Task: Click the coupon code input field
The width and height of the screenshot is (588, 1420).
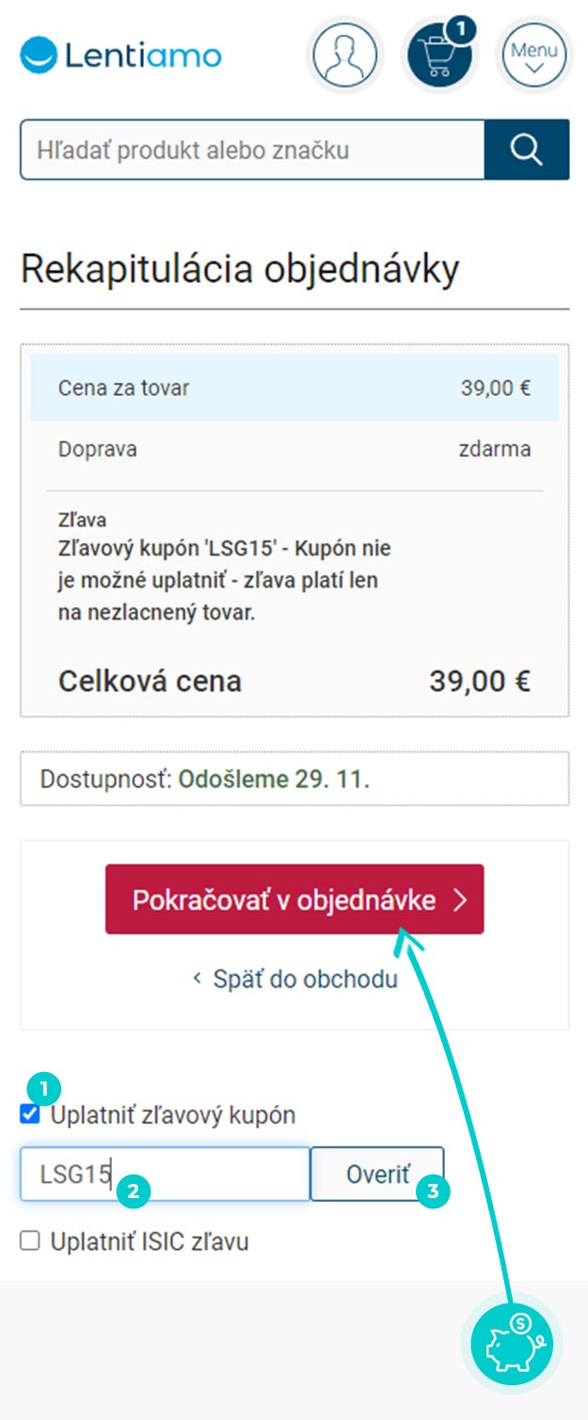Action: coord(166,1174)
